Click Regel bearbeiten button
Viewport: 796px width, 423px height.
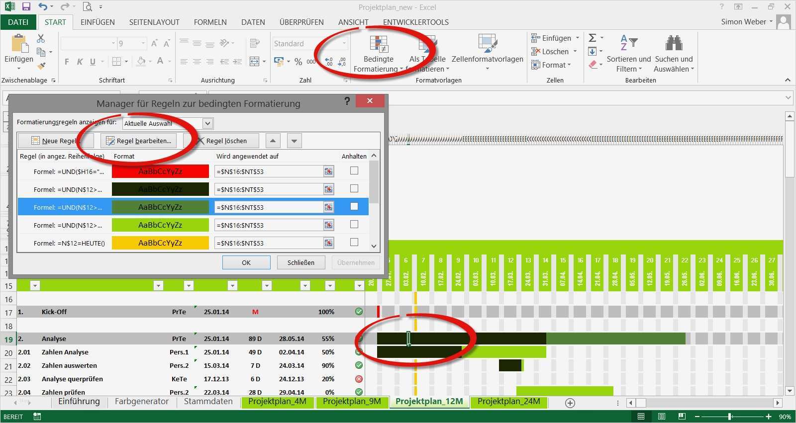[x=139, y=141]
